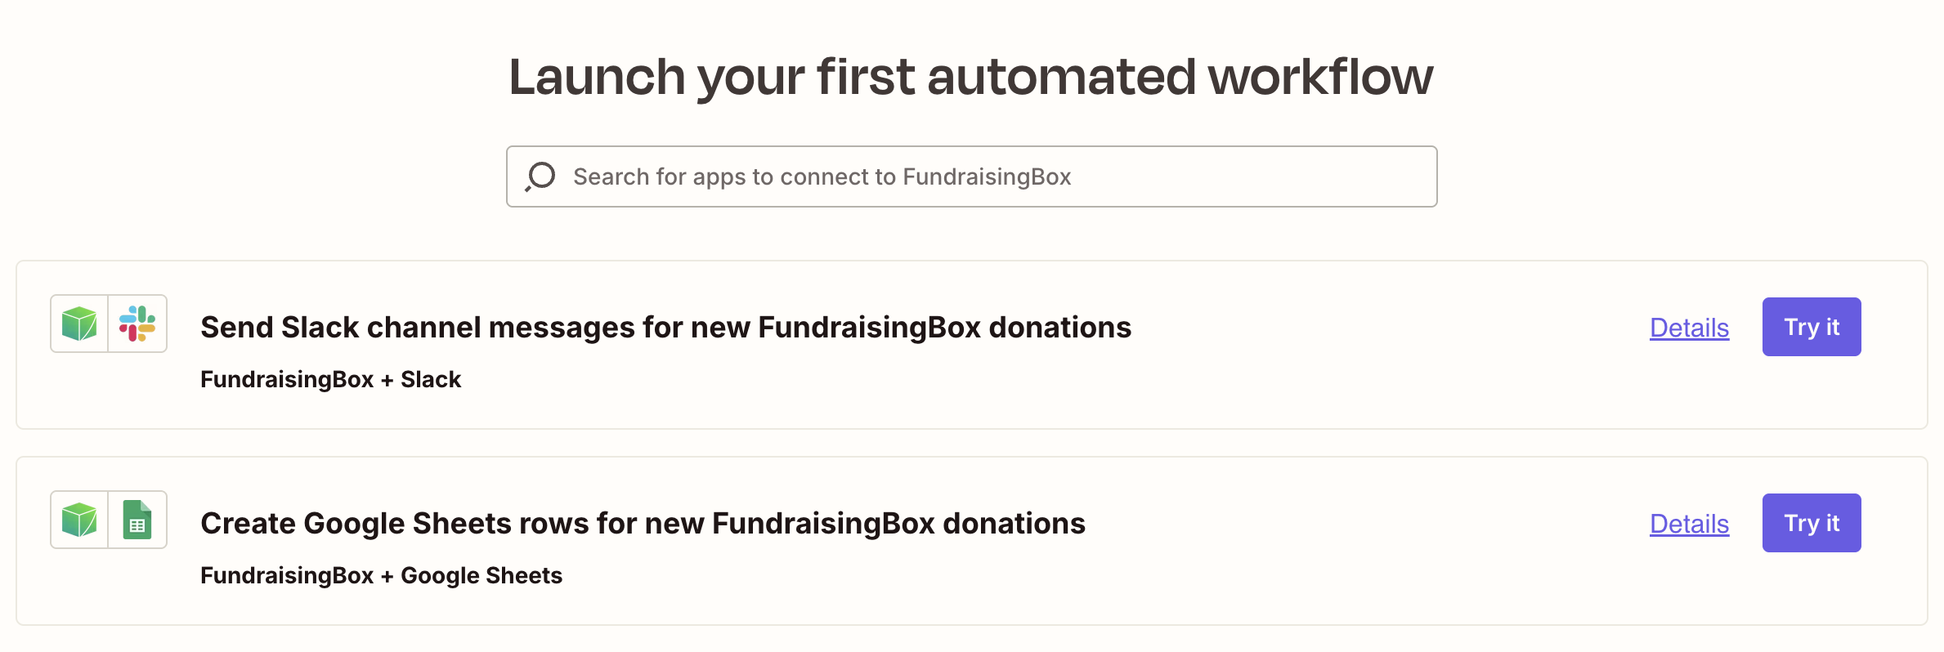Click FundraisingBox cube icon beside Slack logo

[x=79, y=324]
